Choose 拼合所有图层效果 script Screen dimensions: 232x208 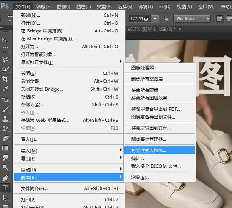click(x=159, y=98)
